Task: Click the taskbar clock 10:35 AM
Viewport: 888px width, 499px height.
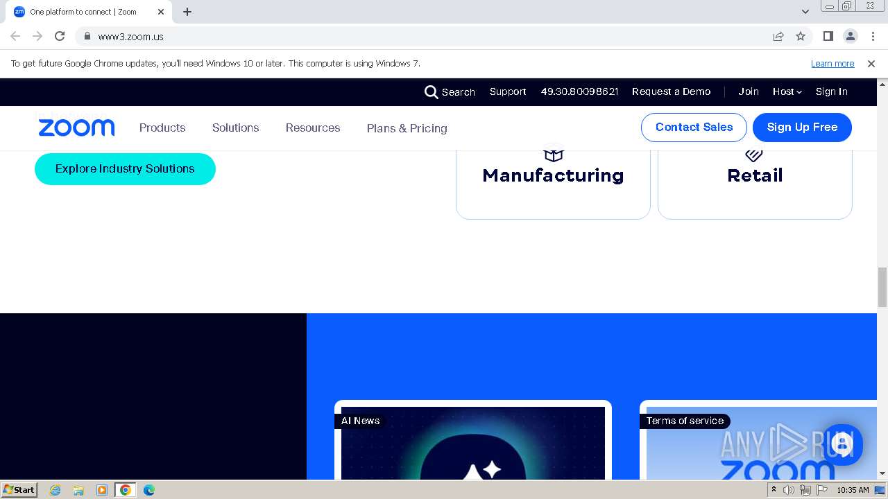Action: click(853, 490)
